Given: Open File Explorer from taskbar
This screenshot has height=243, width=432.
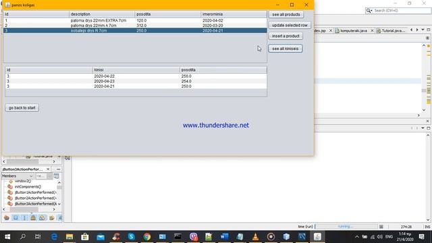Looking at the screenshot, I should 70,237.
